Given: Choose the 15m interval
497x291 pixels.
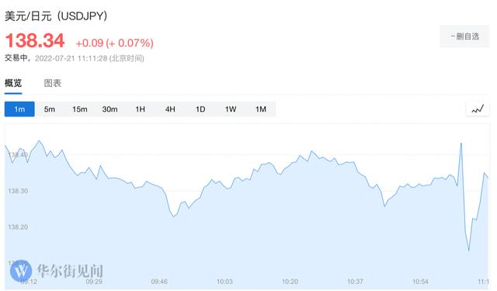Looking at the screenshot, I should click(79, 109).
